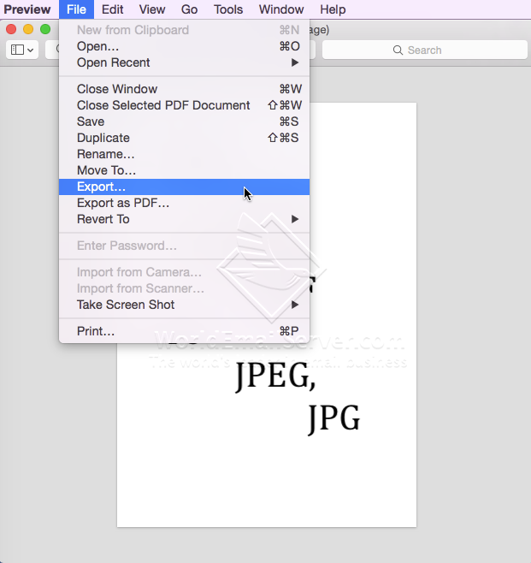Open the Window menu

tap(281, 9)
